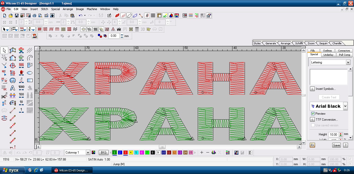Open the Lettering type dropdown
Viewport: 354px width, 174px height.
pyautogui.click(x=348, y=62)
